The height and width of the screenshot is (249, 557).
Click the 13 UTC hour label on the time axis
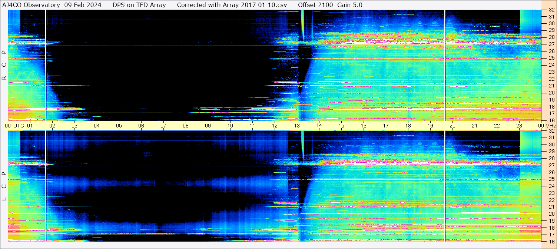tap(297, 126)
